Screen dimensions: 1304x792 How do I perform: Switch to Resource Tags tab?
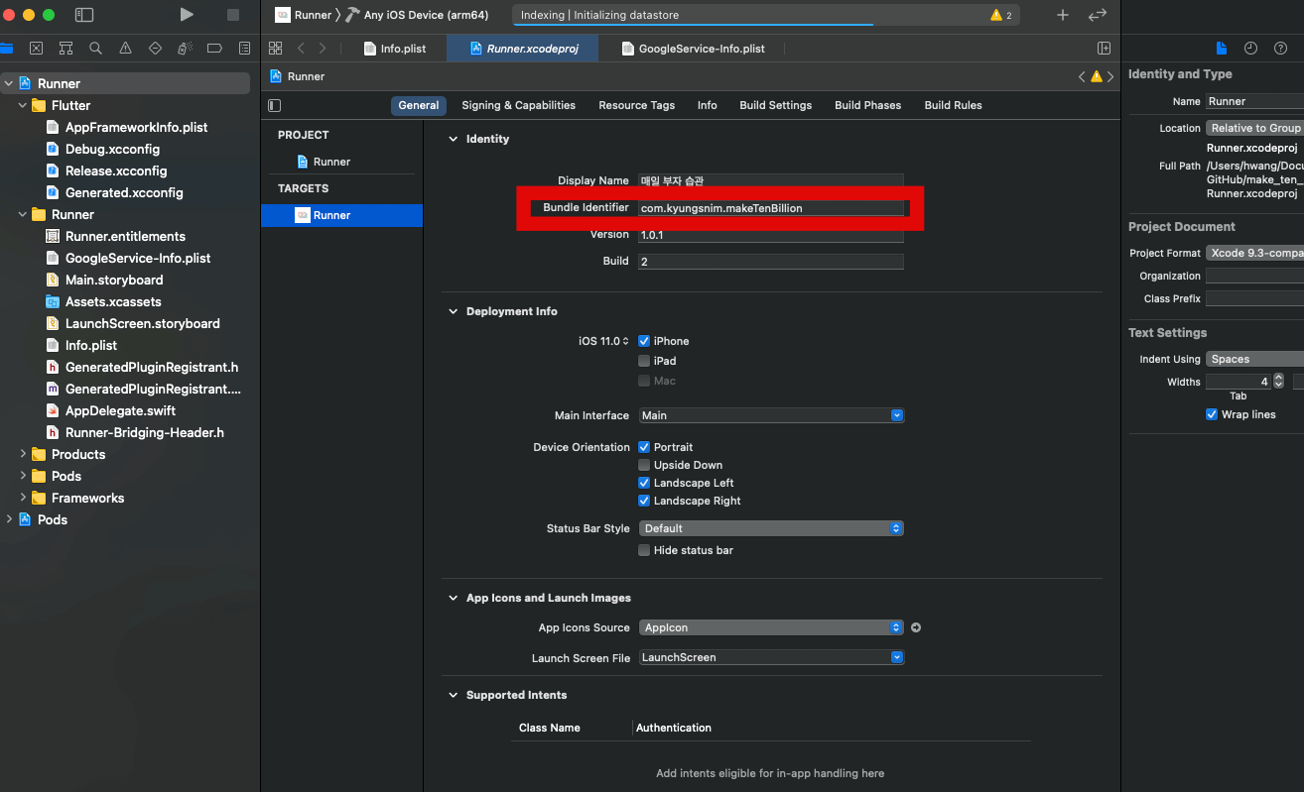pos(636,105)
